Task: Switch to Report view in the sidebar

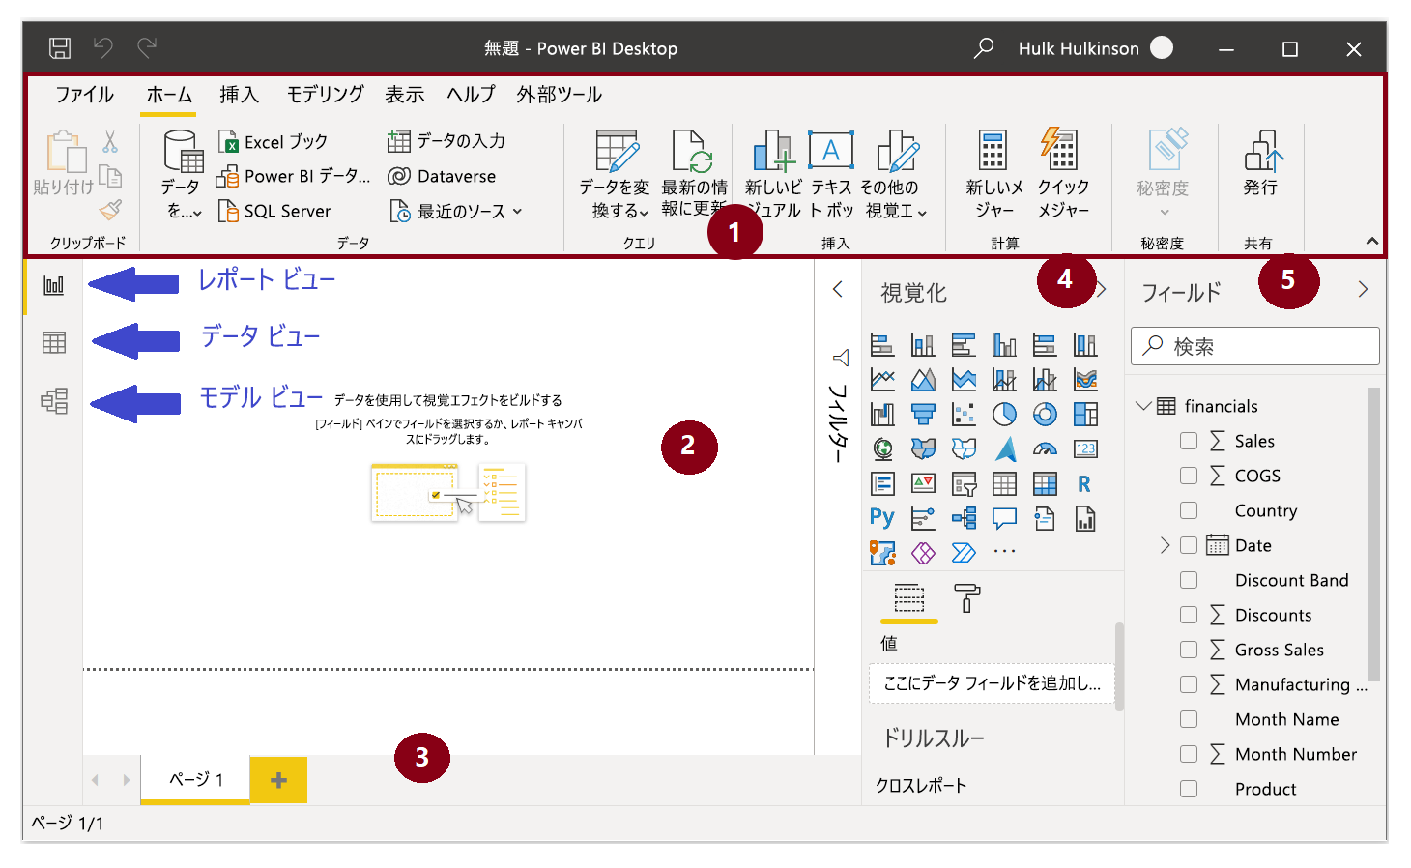Action: 54,285
